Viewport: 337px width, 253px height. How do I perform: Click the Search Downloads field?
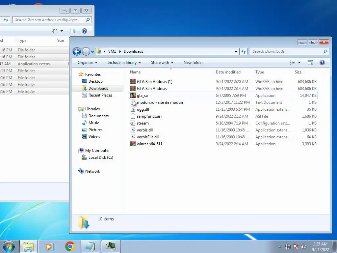click(x=289, y=51)
